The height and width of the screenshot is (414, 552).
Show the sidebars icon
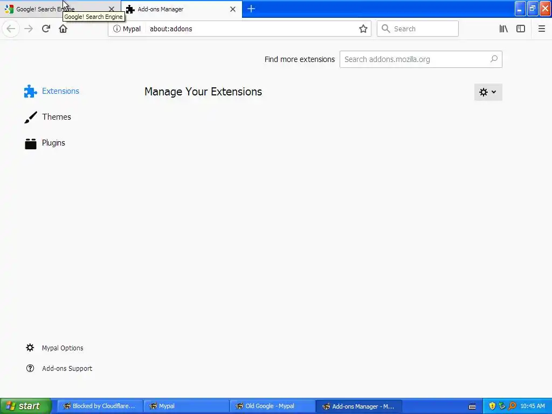click(x=521, y=29)
